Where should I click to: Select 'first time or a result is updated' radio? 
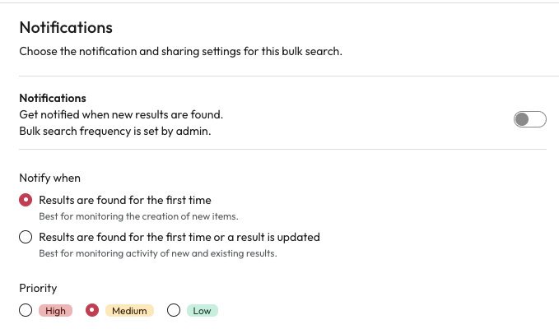26,237
